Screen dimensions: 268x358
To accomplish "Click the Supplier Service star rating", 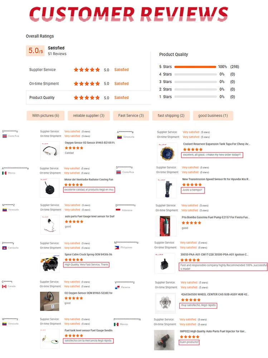I will pyautogui.click(x=87, y=70).
